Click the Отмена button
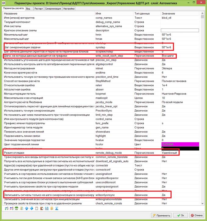This screenshot has width=207, height=221. pyautogui.click(x=196, y=215)
